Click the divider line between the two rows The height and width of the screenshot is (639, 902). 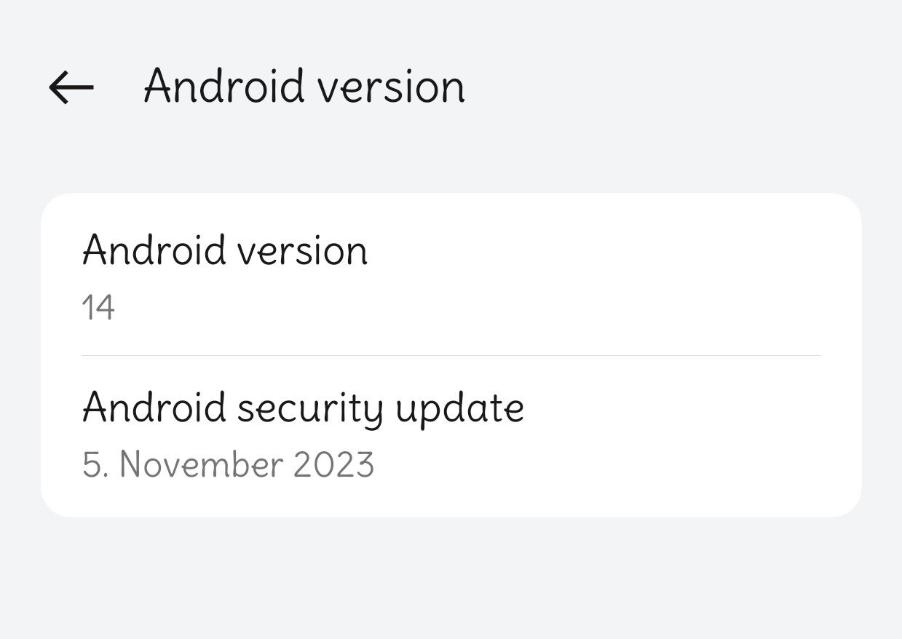click(451, 355)
